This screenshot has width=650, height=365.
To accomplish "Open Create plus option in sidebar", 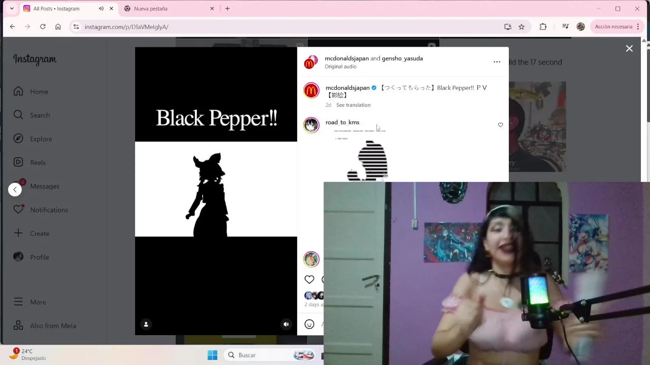I will [31, 234].
